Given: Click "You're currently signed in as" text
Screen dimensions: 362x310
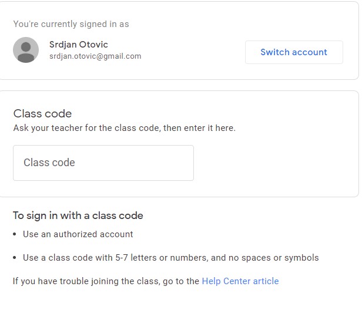Looking at the screenshot, I should (71, 24).
